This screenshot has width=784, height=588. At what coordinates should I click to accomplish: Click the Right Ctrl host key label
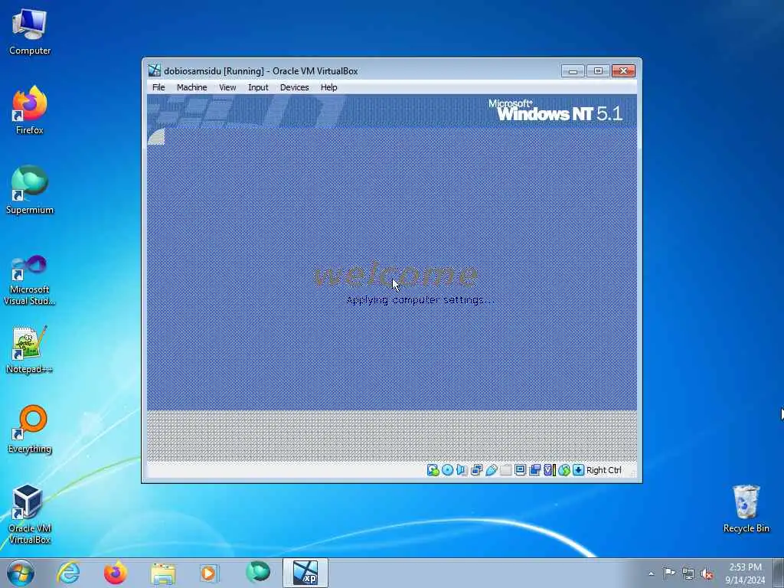604,470
